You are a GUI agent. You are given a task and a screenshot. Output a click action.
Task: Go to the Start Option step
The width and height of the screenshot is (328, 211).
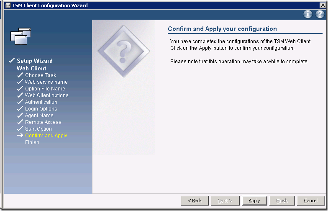tap(38, 129)
